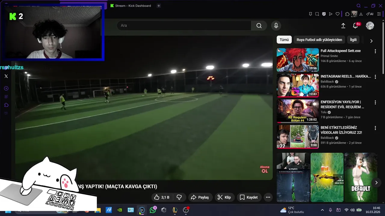Open title ENFEKSİYON YAYILIYOR | RESIDENT EVIL
385x216 pixels.
point(342,104)
